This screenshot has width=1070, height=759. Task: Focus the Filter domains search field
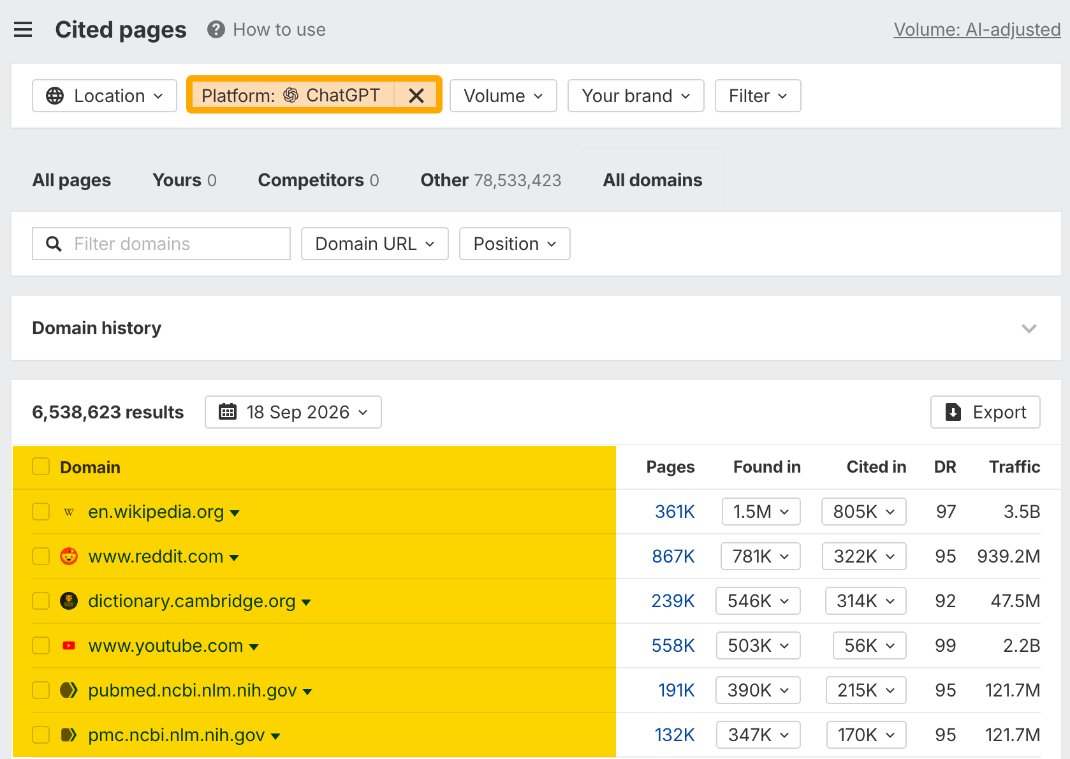tap(161, 244)
